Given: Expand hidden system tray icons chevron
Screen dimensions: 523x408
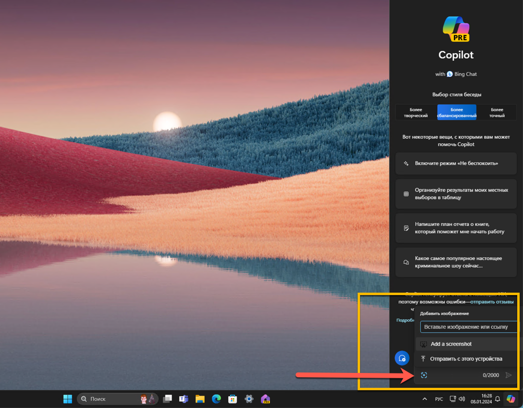Looking at the screenshot, I should coord(424,399).
